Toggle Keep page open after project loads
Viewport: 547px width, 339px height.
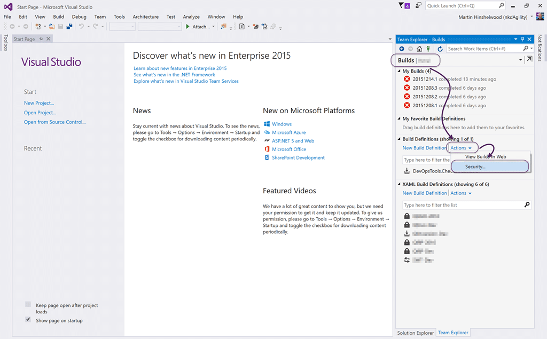tap(28, 304)
